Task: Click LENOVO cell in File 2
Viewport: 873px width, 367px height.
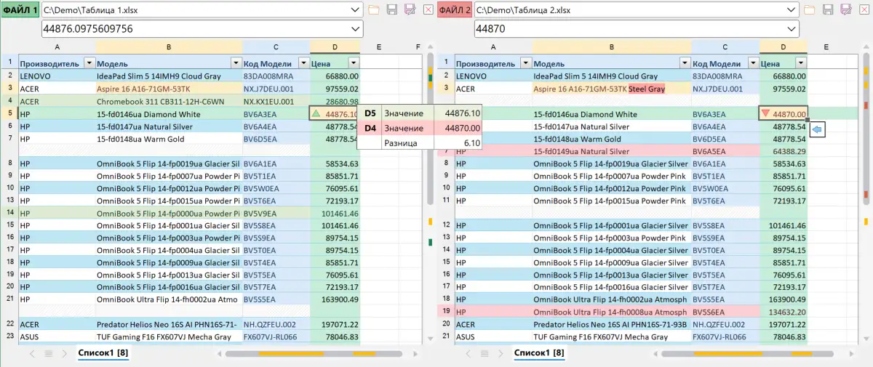Action: (493, 76)
